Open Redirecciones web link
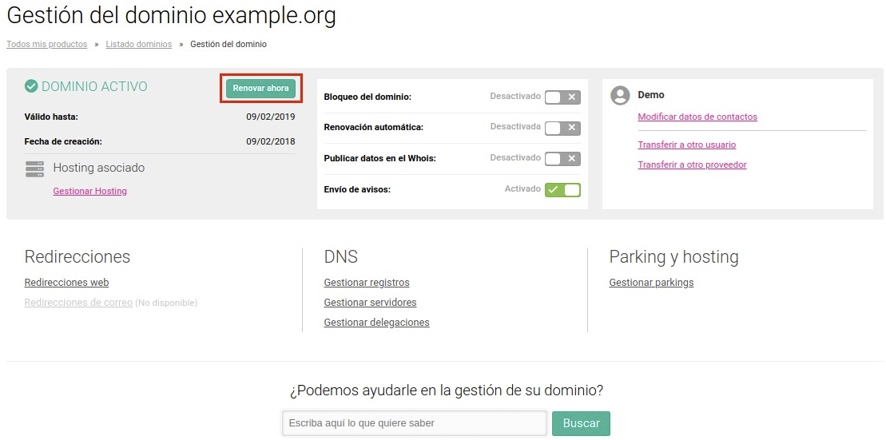This screenshot has width=886, height=440. (66, 283)
